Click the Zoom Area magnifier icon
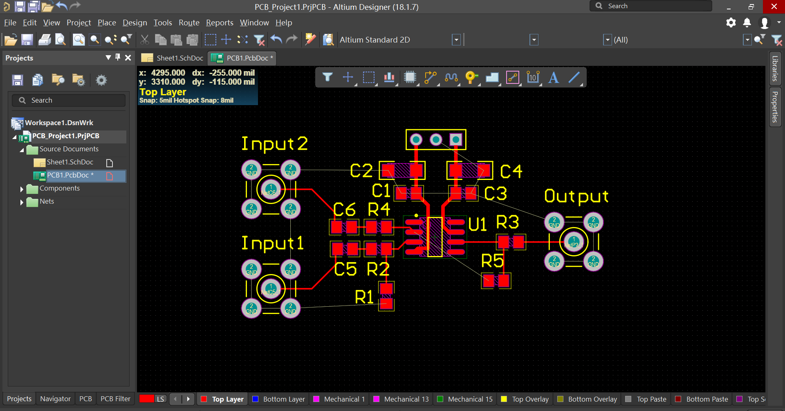 click(x=94, y=40)
